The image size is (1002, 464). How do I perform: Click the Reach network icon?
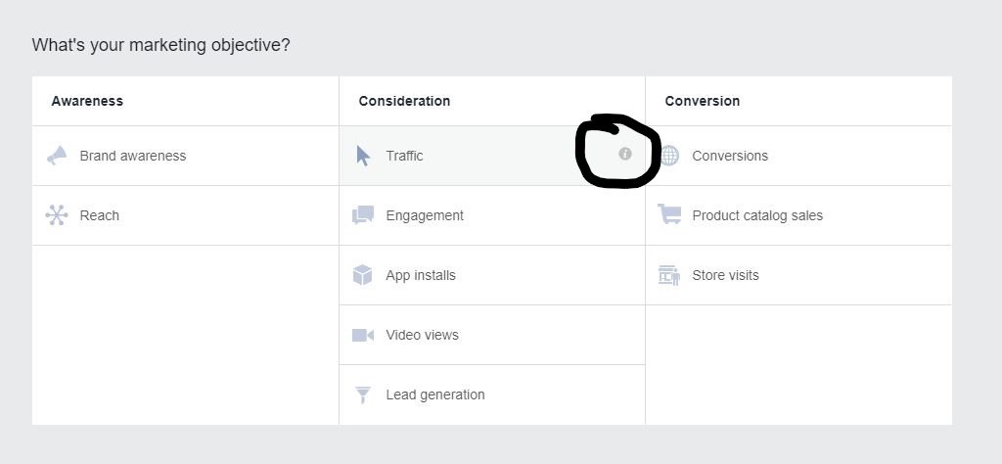(57, 215)
